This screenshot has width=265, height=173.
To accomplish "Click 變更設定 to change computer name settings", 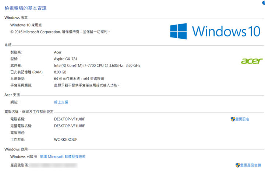I will click(x=242, y=119).
